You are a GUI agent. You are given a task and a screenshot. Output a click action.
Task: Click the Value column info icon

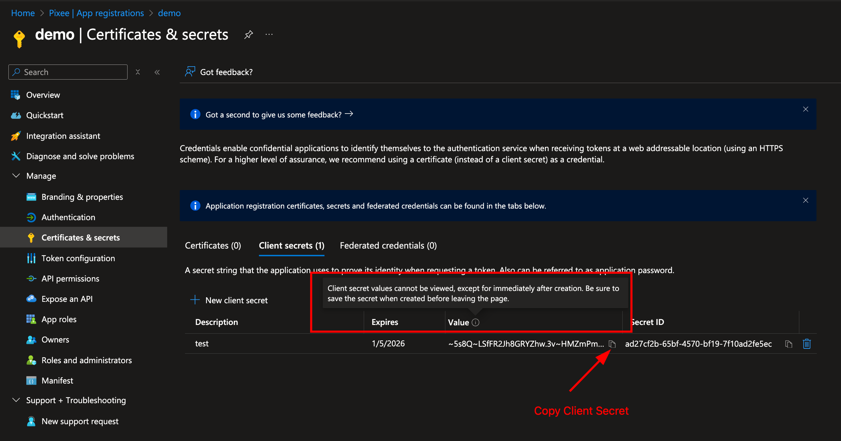click(476, 322)
